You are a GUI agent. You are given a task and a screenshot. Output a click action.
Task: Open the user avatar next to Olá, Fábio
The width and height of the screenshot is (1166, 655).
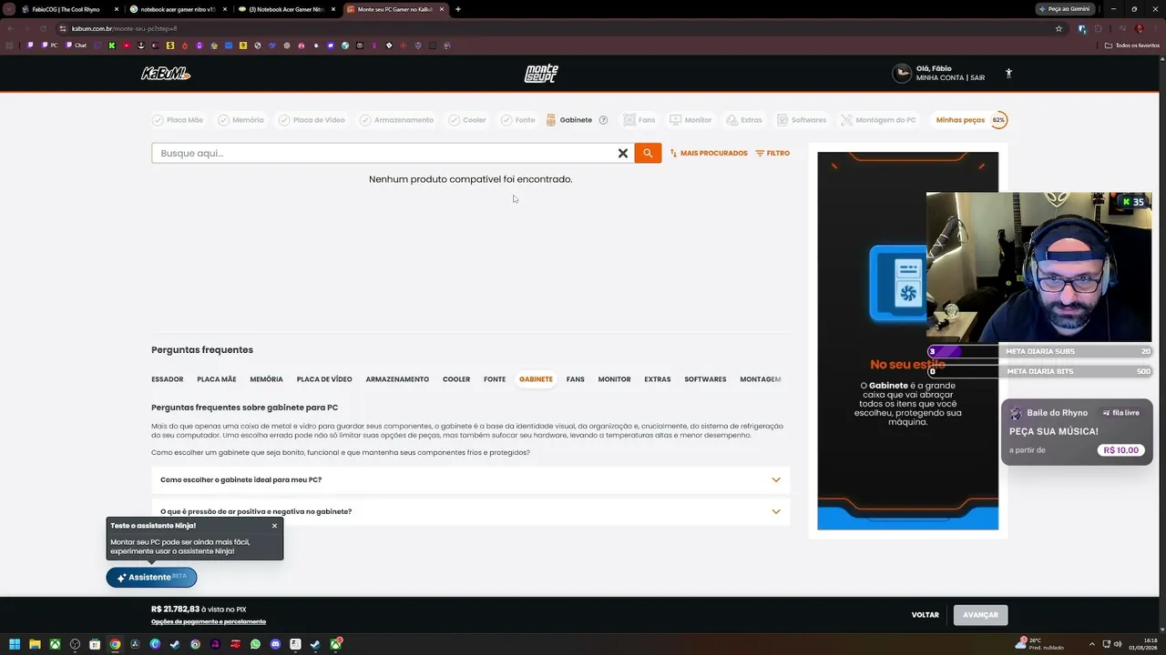902,74
